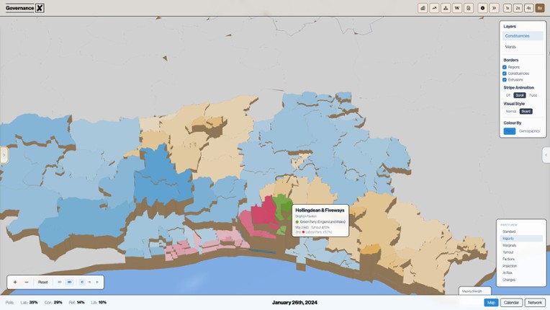This screenshot has width=550, height=310.
Task: Uncheck the Regions borders checkbox
Action: point(505,67)
